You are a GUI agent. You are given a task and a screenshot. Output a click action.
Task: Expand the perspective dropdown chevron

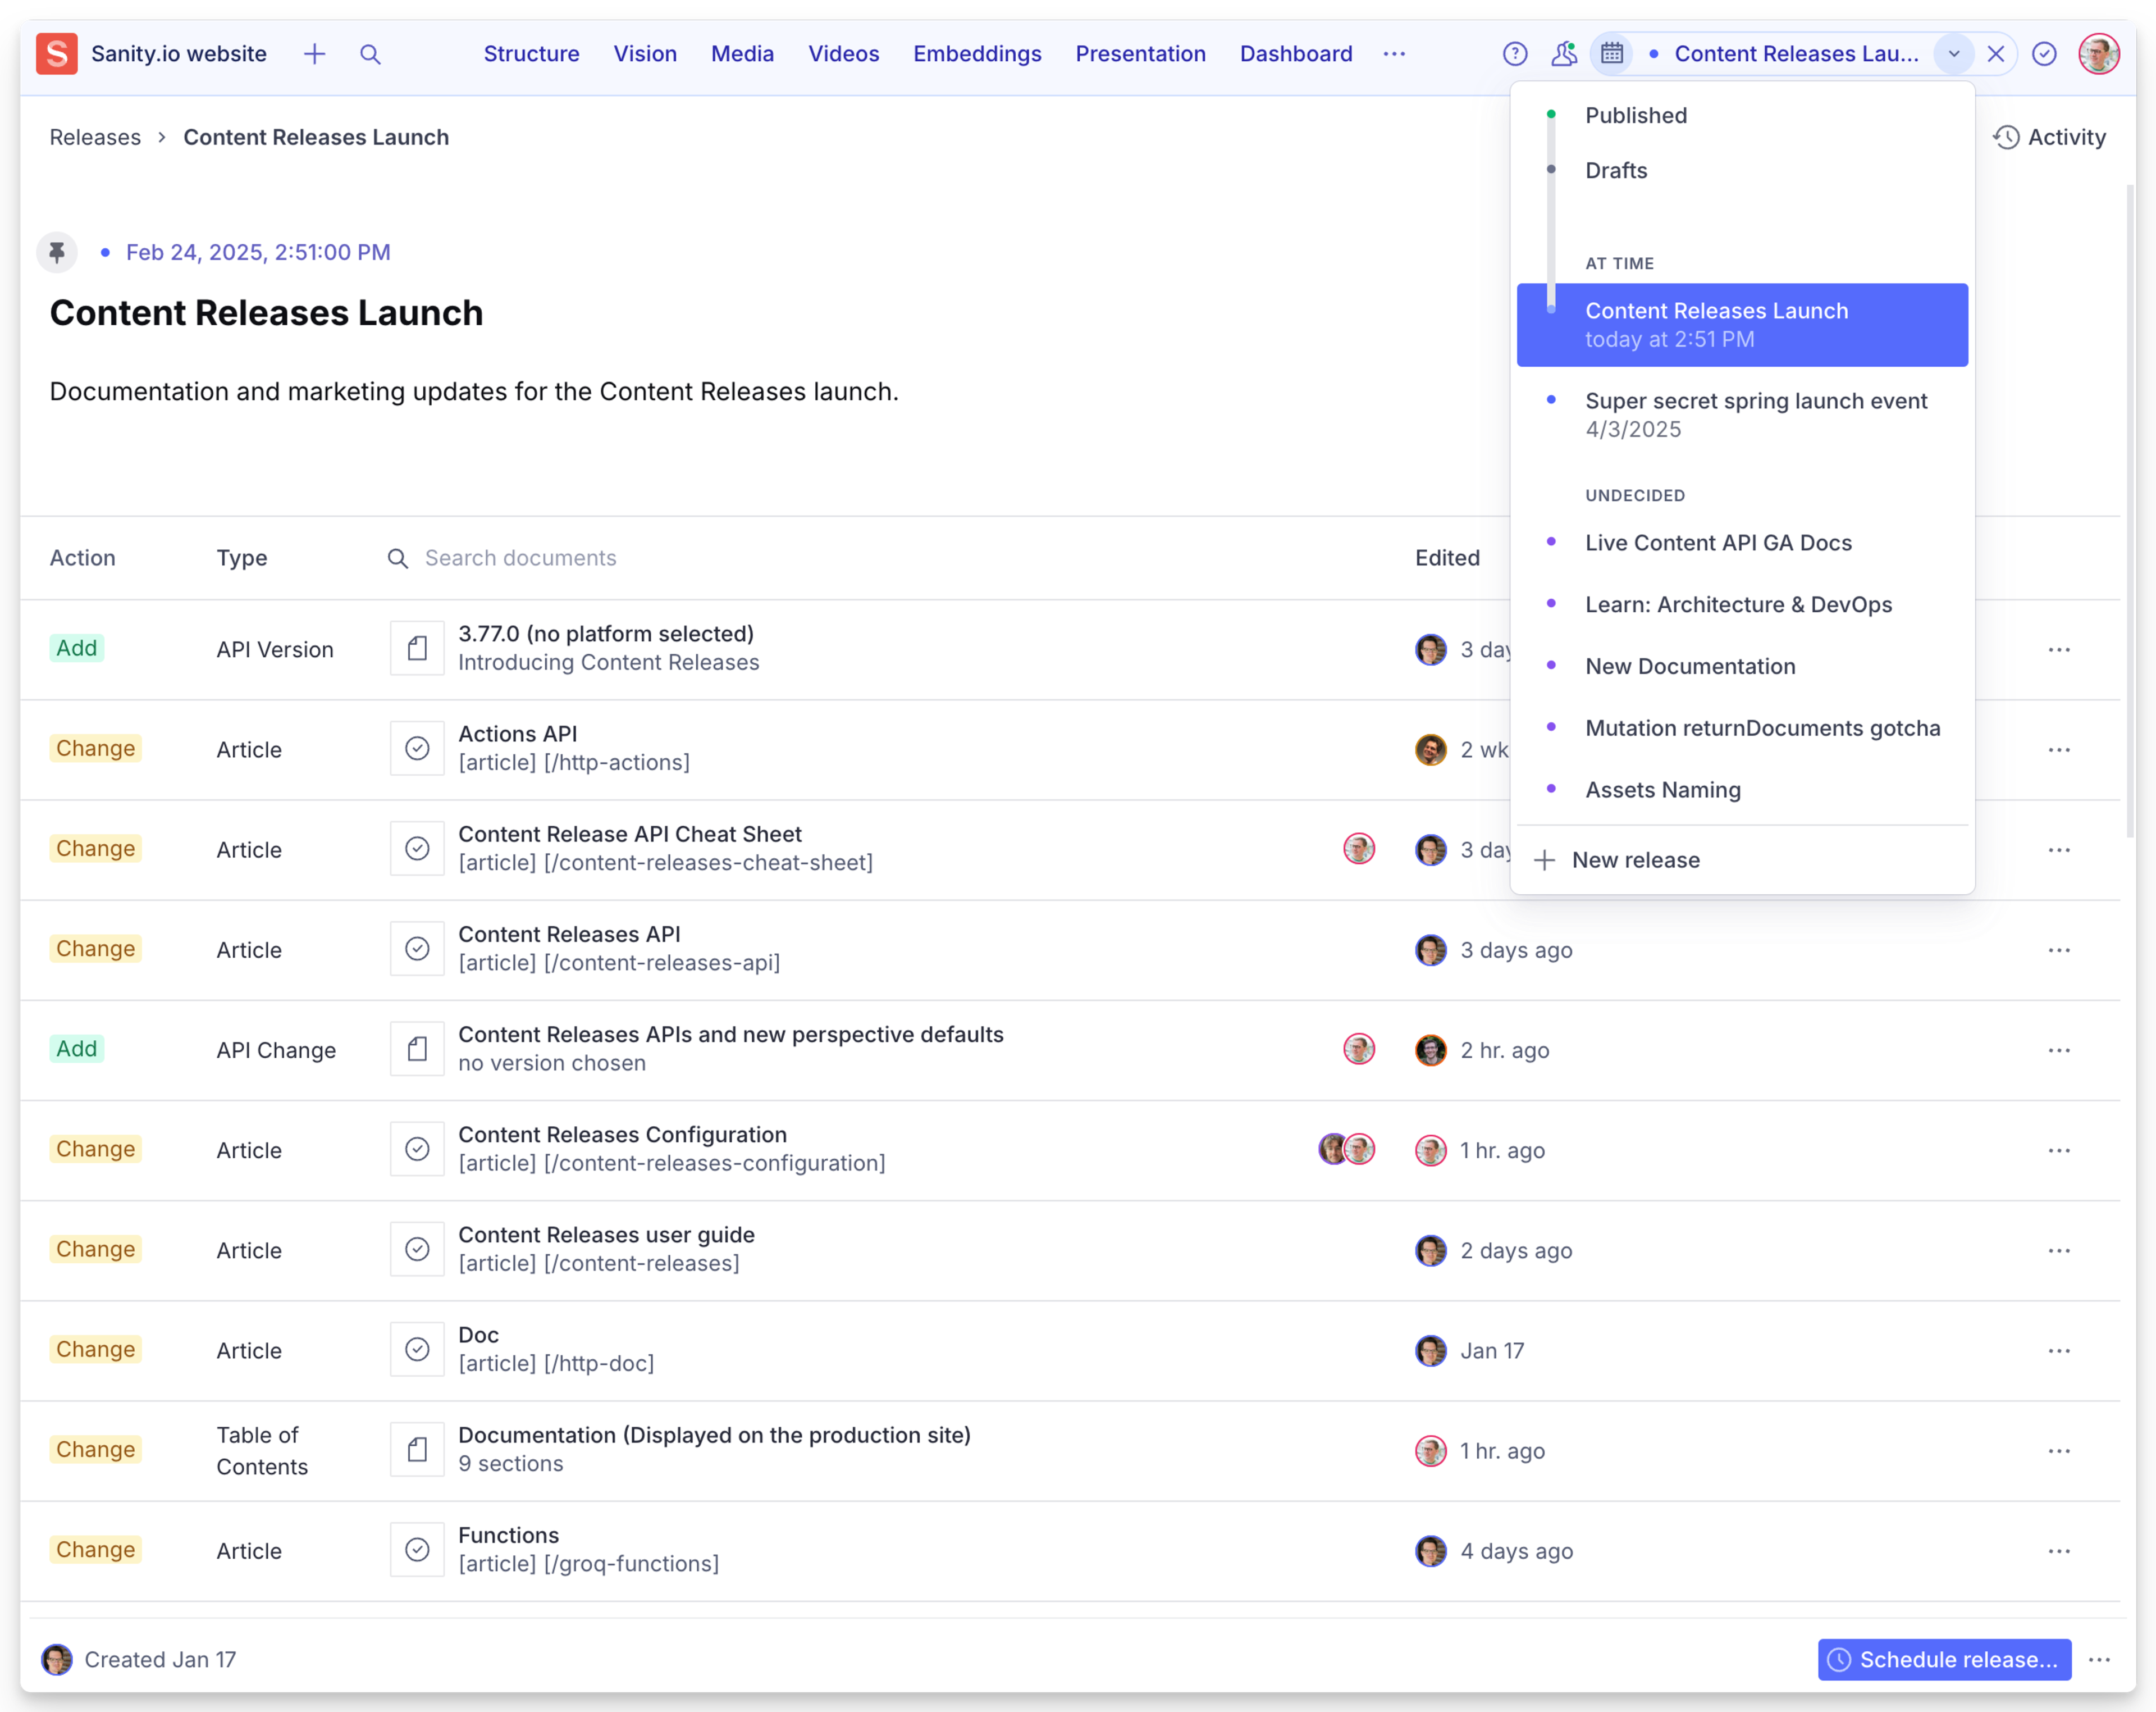[1954, 54]
